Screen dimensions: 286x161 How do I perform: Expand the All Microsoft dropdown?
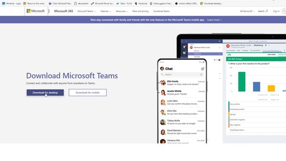247,11
